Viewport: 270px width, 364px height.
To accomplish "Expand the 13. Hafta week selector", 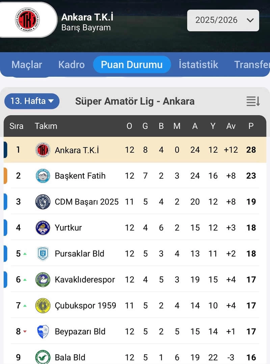I will pos(31,101).
